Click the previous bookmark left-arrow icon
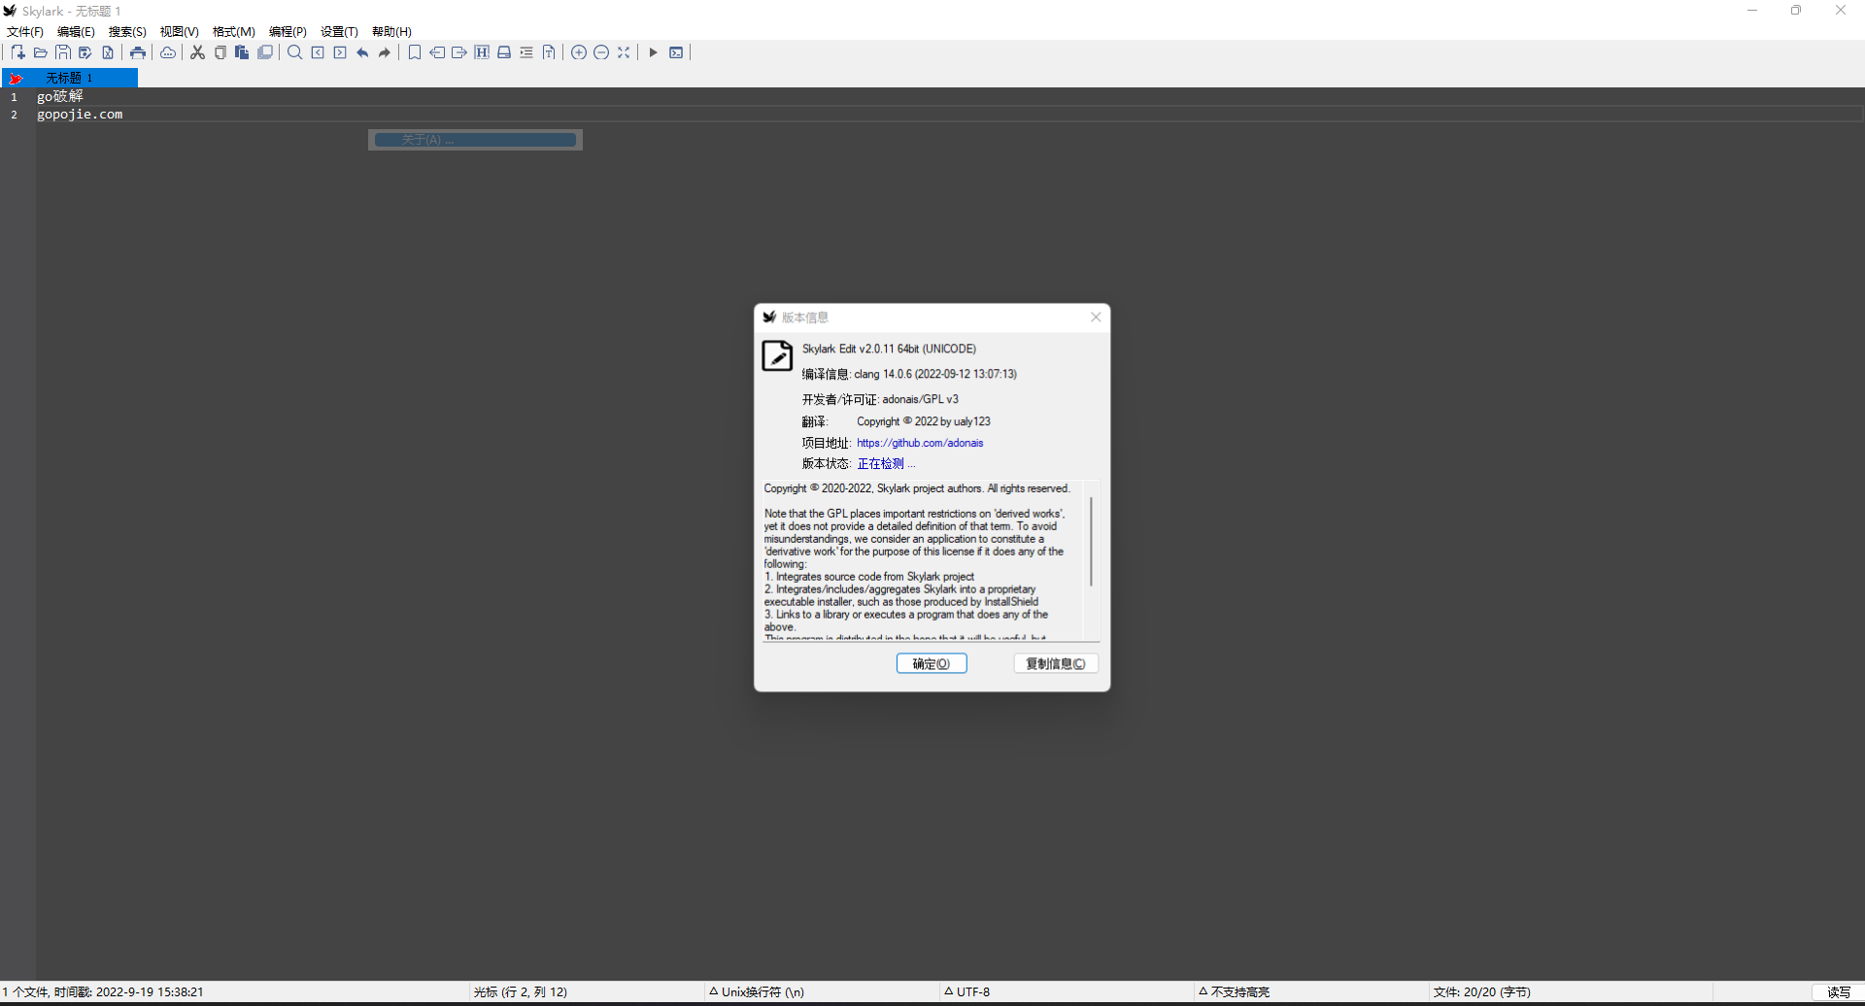 click(x=437, y=52)
